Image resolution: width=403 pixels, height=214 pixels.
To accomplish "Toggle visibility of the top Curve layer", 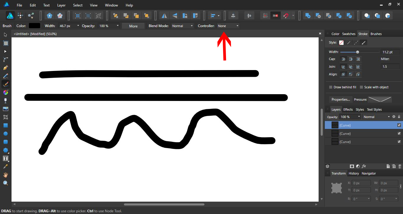I will 399,125.
